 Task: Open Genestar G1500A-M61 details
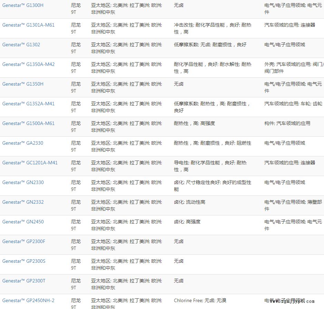28,124
